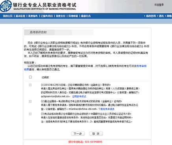This screenshot has width=172, height=145.
Task: Open 我的主页 in the navigation bar
Action: click(x=8, y=16)
